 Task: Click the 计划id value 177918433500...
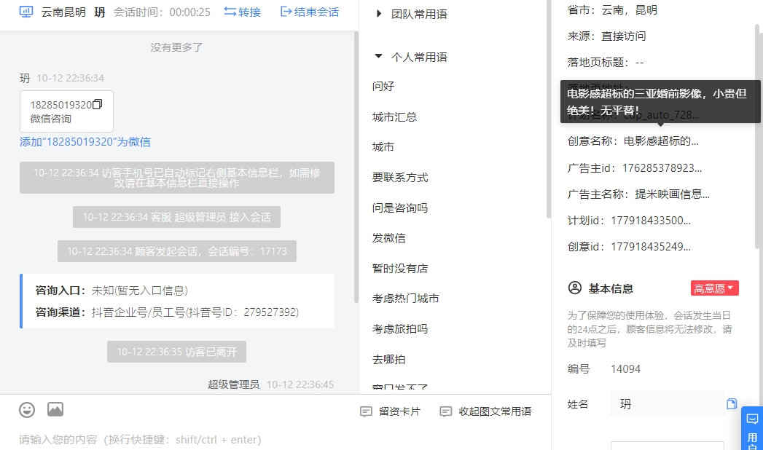[651, 221]
